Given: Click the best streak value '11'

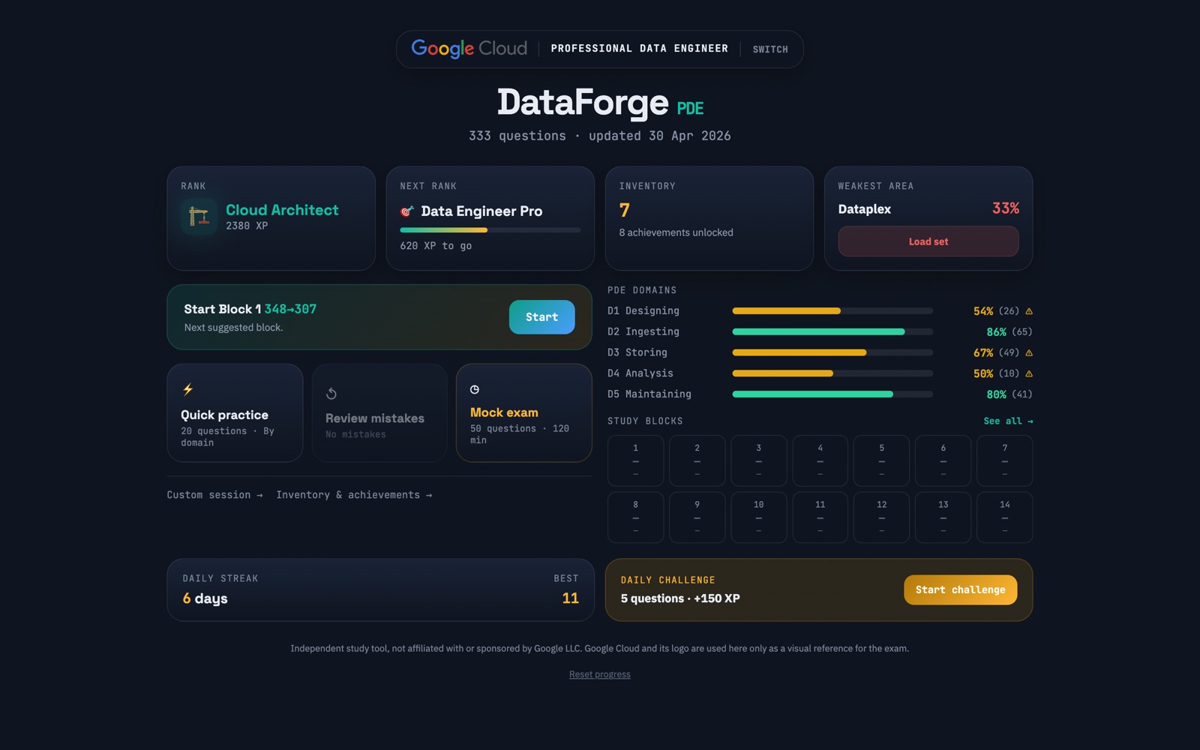Looking at the screenshot, I should (x=571, y=598).
